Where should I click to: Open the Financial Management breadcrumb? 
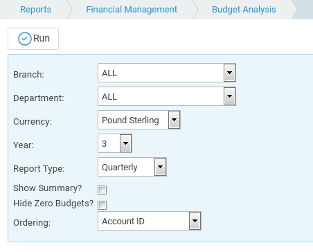tap(132, 10)
